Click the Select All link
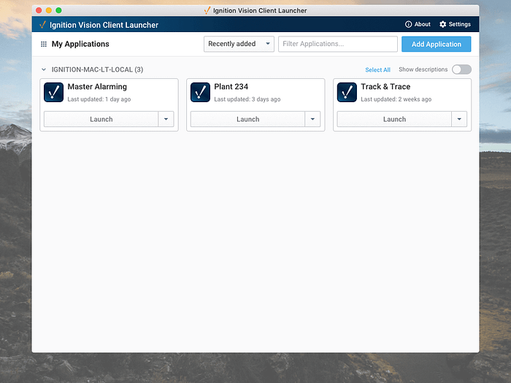The height and width of the screenshot is (383, 511). tap(377, 70)
